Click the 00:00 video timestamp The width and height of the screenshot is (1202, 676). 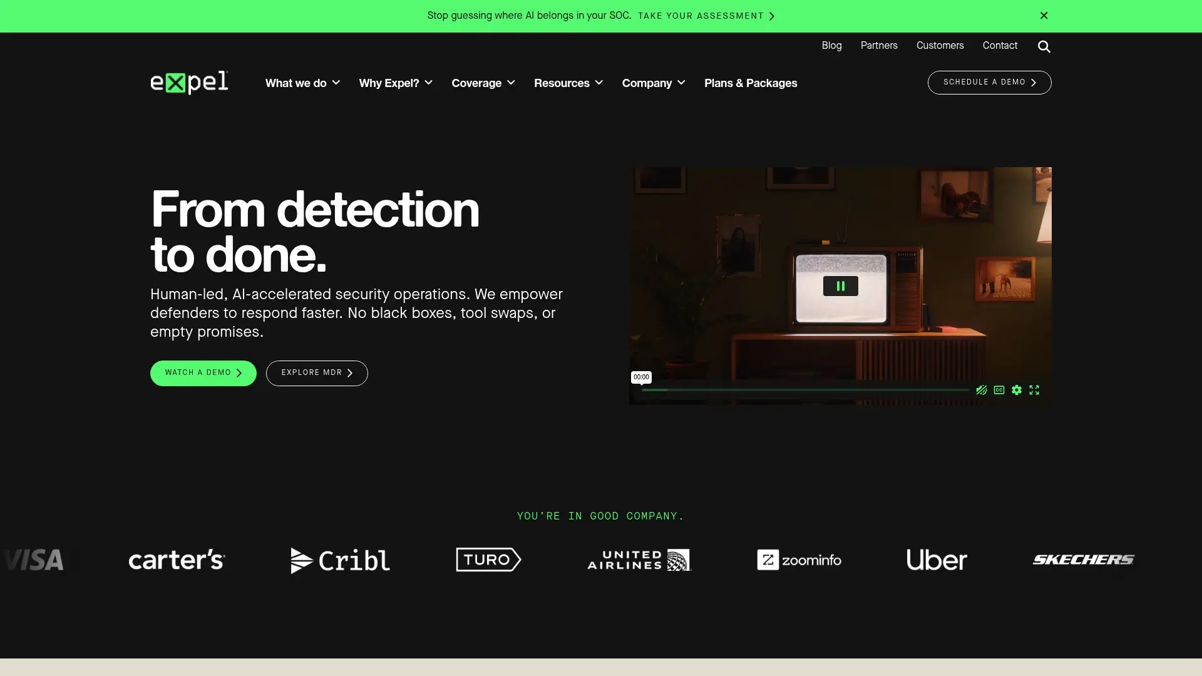pos(641,377)
